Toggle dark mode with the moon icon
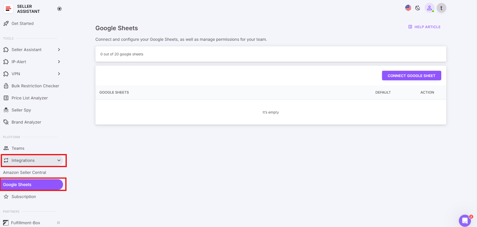The image size is (477, 227). (417, 8)
